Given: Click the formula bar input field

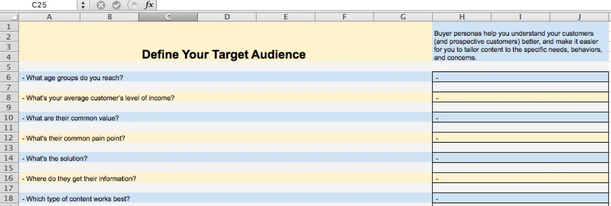Looking at the screenshot, I should click(x=384, y=5).
